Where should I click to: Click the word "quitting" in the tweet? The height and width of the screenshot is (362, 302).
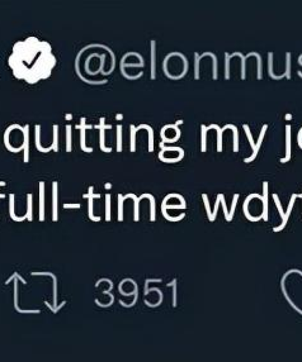[x=94, y=138]
